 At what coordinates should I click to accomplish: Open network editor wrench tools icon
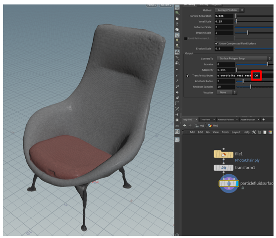[254, 132]
